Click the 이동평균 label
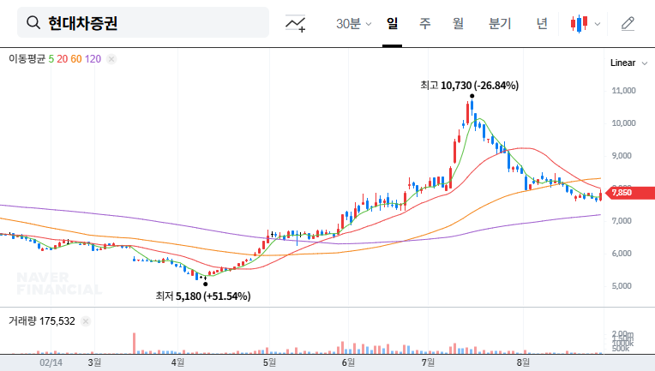This screenshot has height=371, width=655. pos(27,59)
